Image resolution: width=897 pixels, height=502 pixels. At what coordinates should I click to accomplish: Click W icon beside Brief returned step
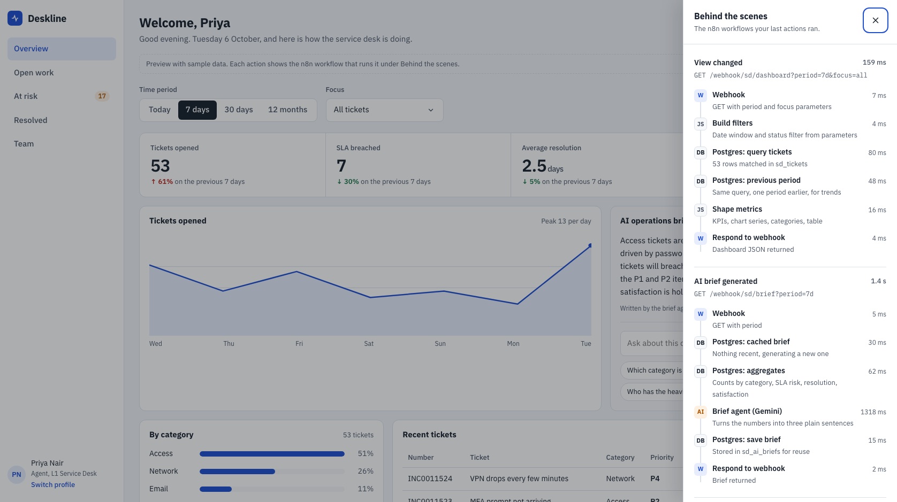point(701,469)
